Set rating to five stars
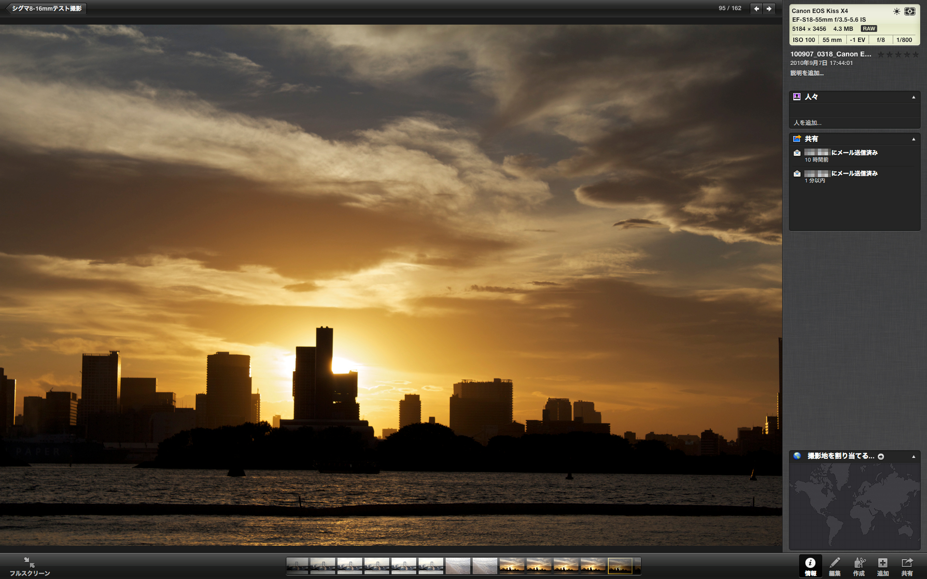The width and height of the screenshot is (927, 579). coord(915,55)
